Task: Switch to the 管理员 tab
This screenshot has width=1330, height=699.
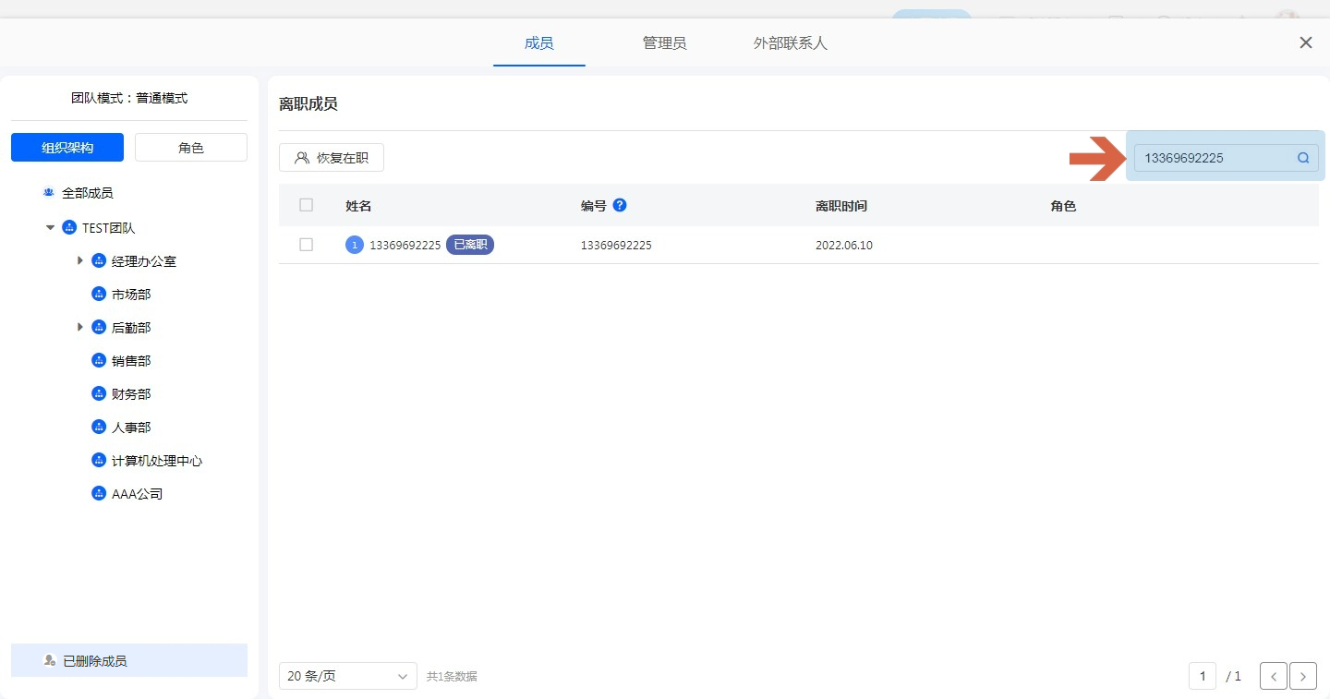Action: click(664, 43)
